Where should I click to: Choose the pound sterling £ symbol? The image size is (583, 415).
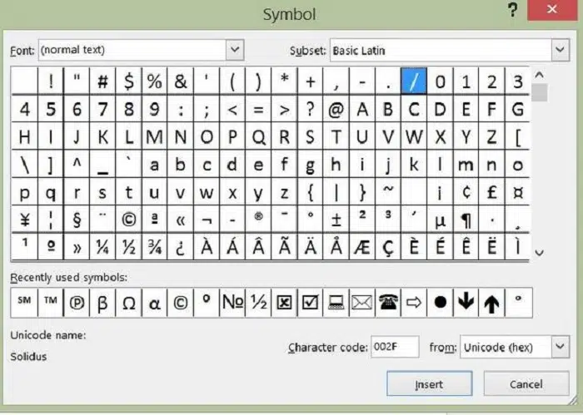[492, 192]
